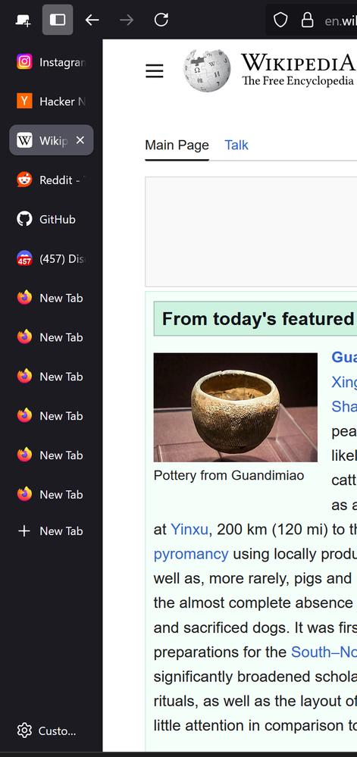Switch to the Instagram tab
357x757 pixels.
pyautogui.click(x=52, y=62)
